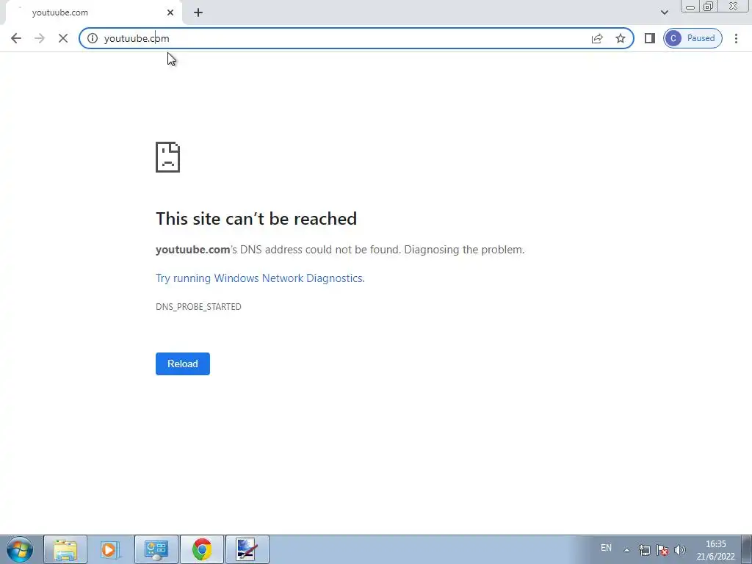Open the network status tray icon

[645, 550]
